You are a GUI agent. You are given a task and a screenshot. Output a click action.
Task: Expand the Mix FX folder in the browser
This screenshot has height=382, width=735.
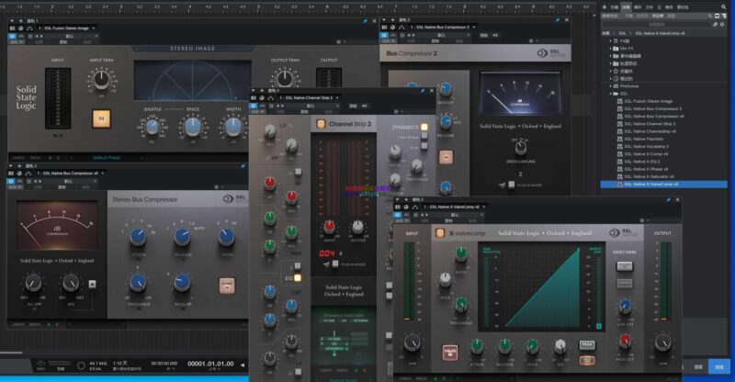[x=611, y=49]
